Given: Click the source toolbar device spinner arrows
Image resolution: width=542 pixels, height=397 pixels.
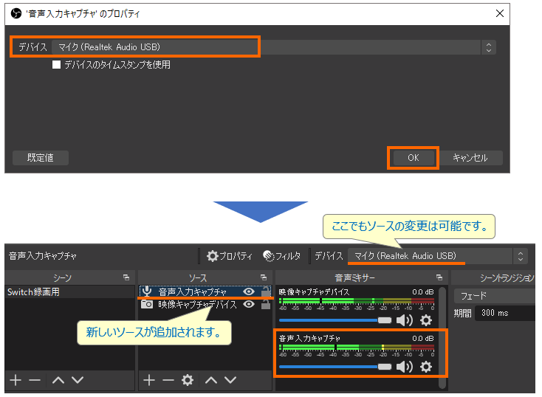Looking at the screenshot, I should tap(521, 256).
